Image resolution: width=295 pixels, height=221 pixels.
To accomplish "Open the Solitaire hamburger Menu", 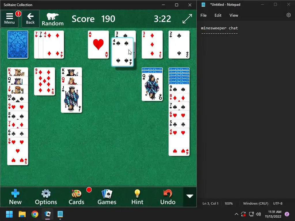I will coord(10,19).
